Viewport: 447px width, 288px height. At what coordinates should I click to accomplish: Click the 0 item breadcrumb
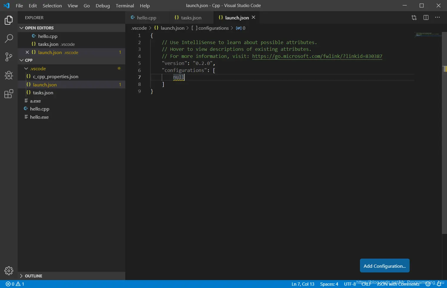[x=241, y=28]
